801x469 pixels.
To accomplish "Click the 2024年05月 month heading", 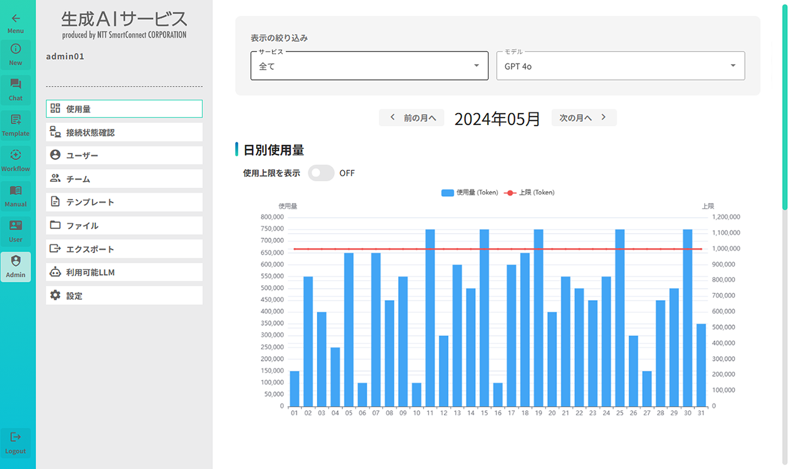I will click(x=497, y=119).
